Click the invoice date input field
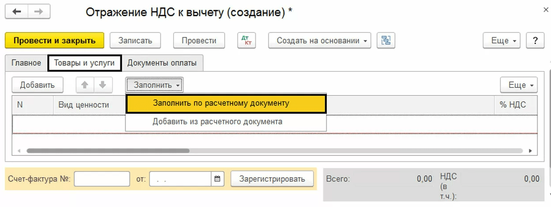551x207 pixels. [x=181, y=179]
